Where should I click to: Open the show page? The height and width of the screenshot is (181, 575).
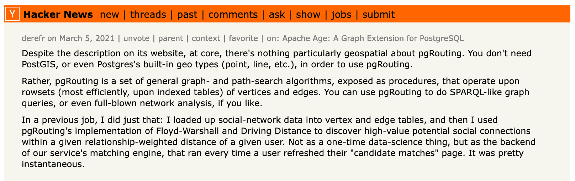308,15
